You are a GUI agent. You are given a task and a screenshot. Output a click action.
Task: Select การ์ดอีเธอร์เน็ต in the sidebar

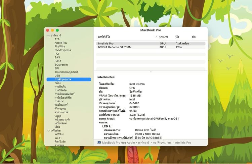click(x=63, y=98)
